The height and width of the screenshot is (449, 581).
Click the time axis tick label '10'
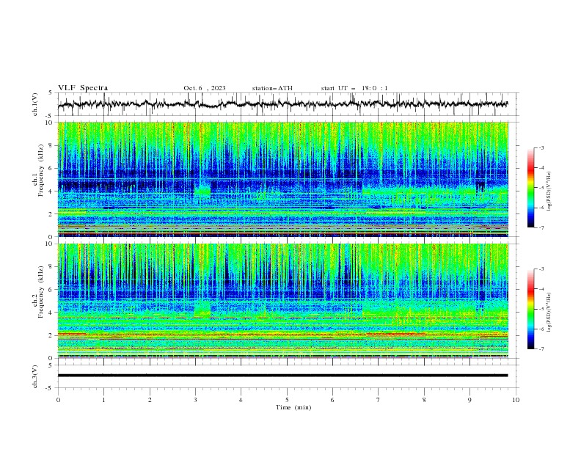(516, 400)
